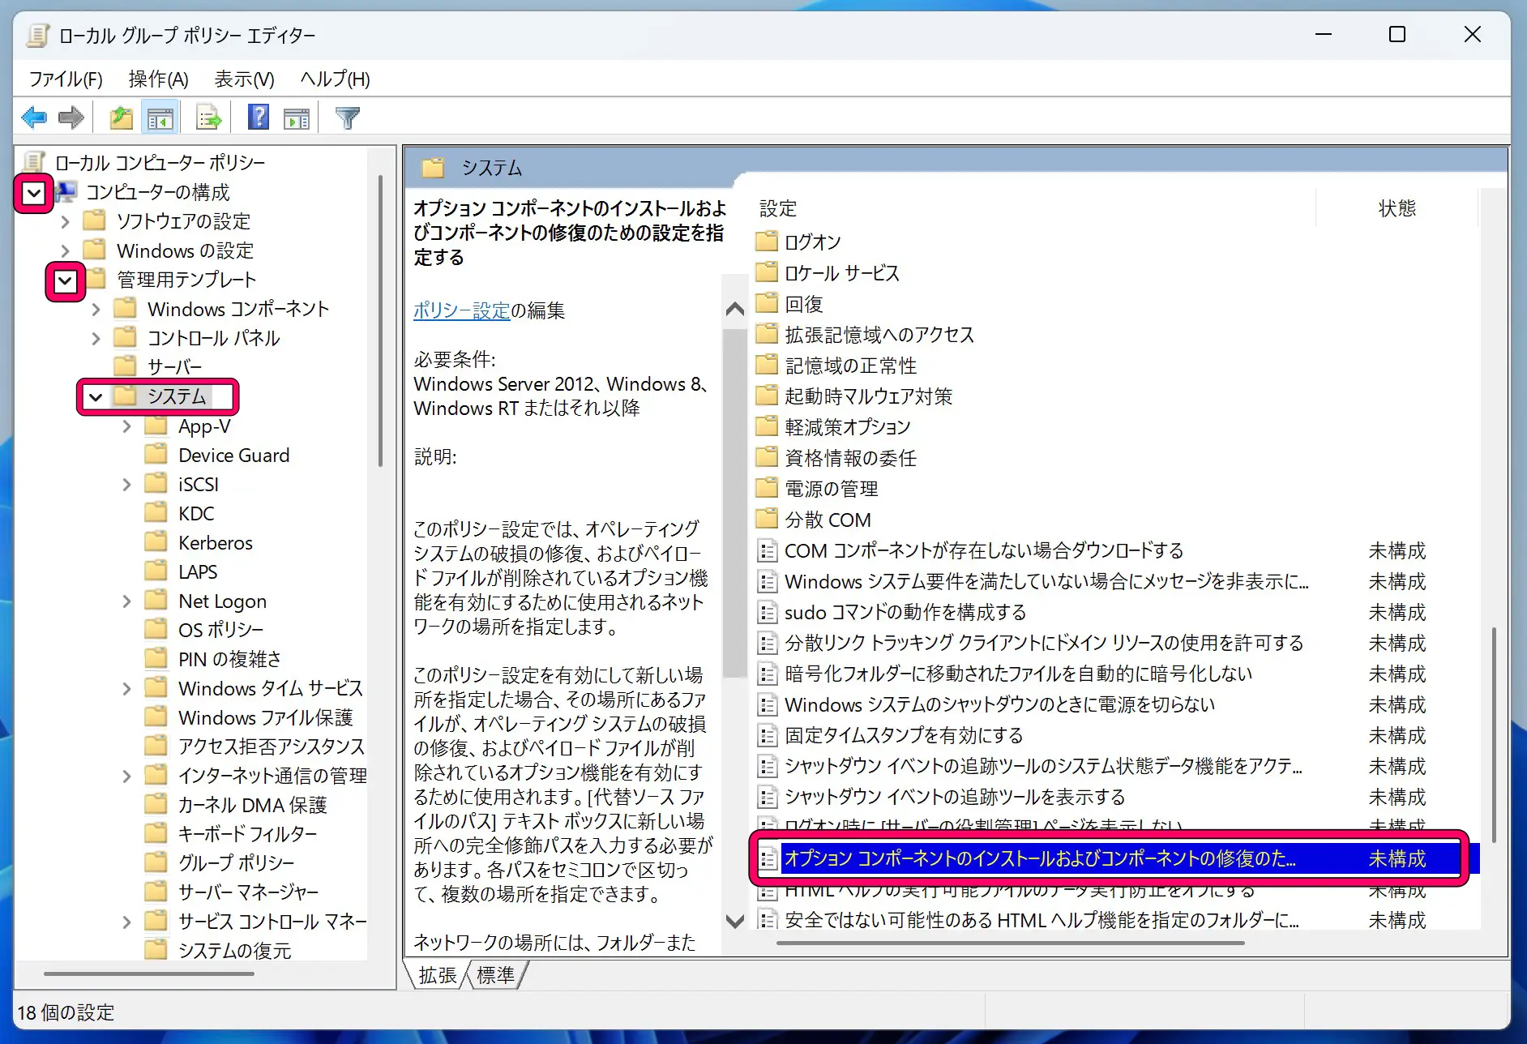Collapse the システム tree node
Viewport: 1527px width, 1044px height.
[x=96, y=397]
